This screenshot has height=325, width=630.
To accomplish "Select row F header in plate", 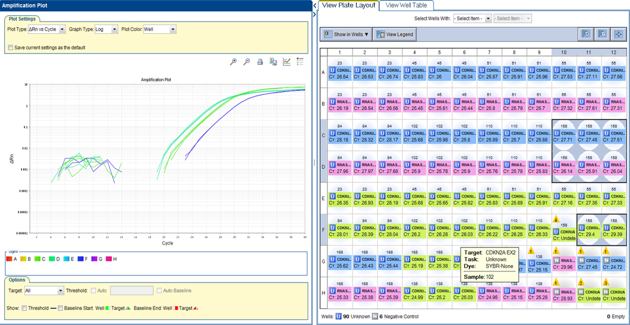I will 324,229.
